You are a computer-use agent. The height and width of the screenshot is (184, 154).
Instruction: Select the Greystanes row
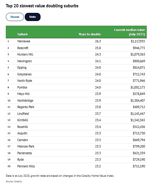click(76, 74)
